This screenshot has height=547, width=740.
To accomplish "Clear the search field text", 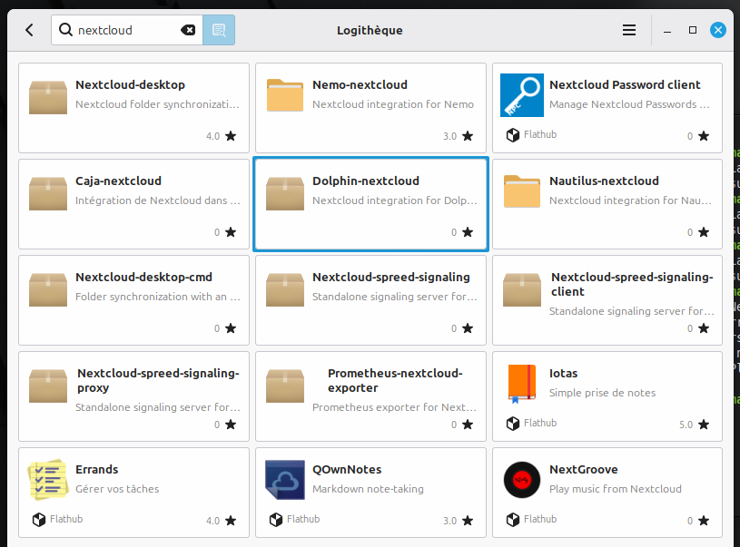I will coord(188,30).
